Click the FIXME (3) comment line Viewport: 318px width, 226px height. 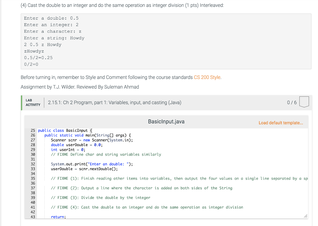pyautogui.click(x=101, y=198)
